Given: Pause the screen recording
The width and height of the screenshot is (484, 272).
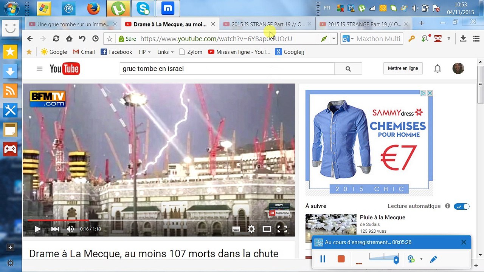Looking at the screenshot, I should point(323,259).
